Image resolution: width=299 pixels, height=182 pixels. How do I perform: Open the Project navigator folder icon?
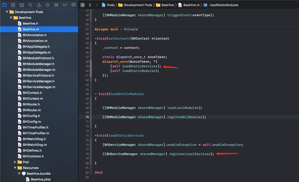[4, 5]
